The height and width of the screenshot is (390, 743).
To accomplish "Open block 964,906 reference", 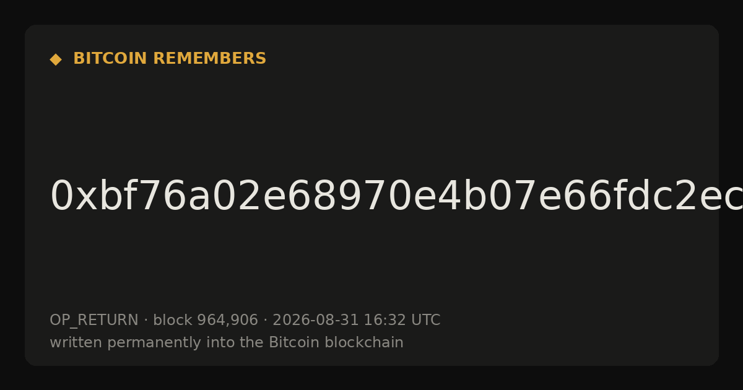I will point(206,321).
